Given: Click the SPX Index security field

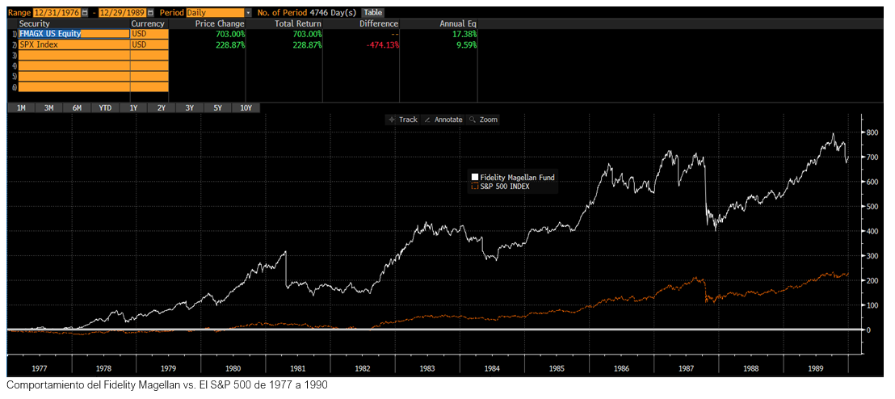Looking at the screenshot, I should tap(74, 44).
